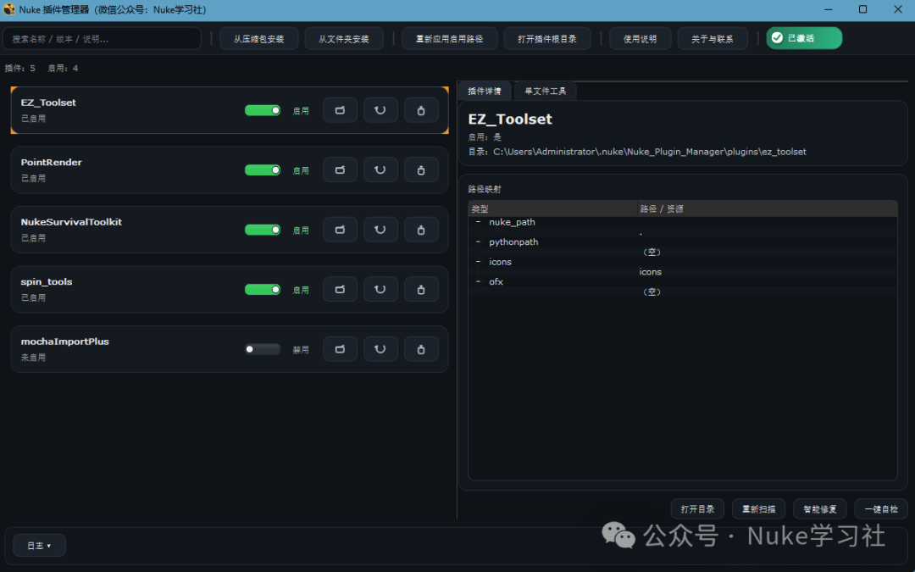Open the 单文件工具 tab
The image size is (915, 572).
tap(545, 91)
